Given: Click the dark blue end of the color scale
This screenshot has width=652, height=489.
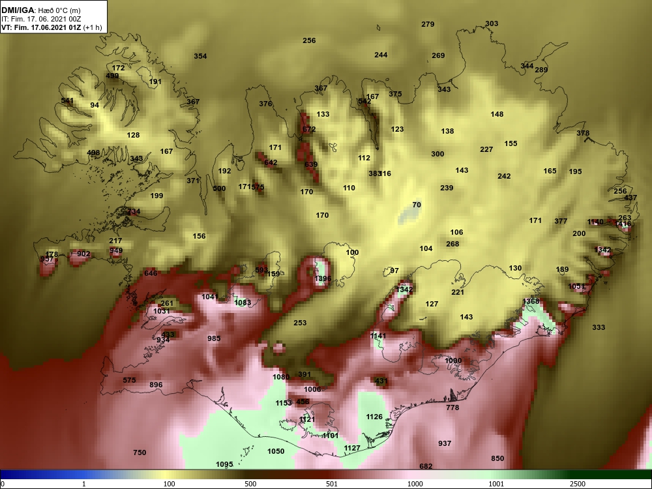Looking at the screenshot, I should coord(8,475).
